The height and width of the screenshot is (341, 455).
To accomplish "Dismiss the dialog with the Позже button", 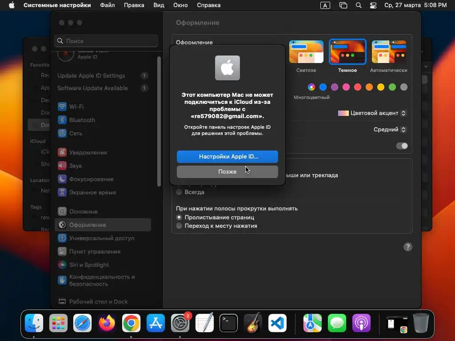I will 227,172.
